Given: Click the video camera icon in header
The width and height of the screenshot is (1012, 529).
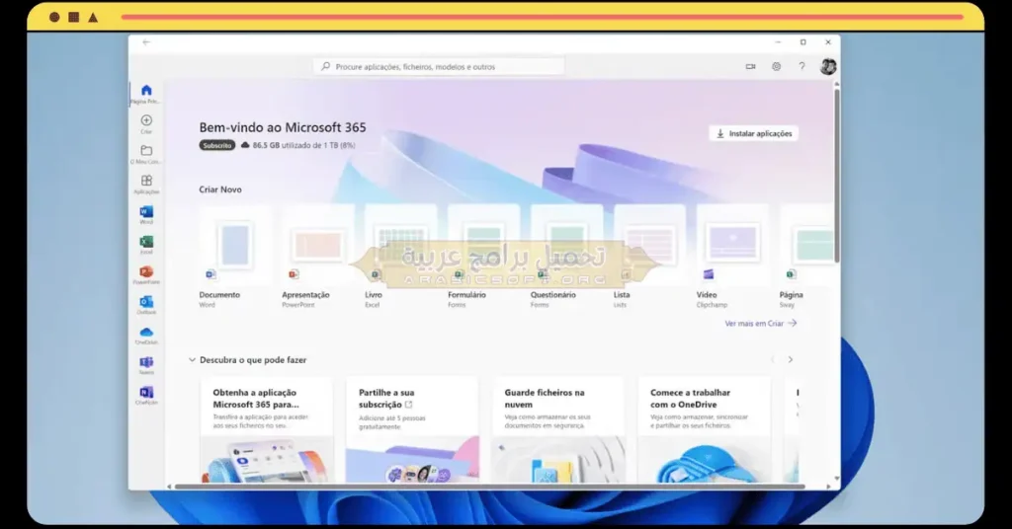Looking at the screenshot, I should [751, 66].
